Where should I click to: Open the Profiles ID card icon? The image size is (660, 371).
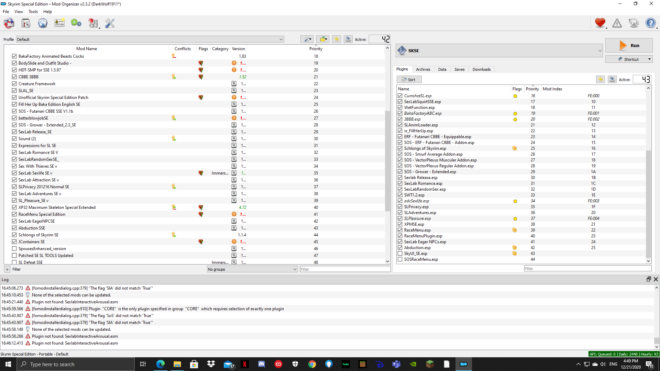(x=59, y=23)
